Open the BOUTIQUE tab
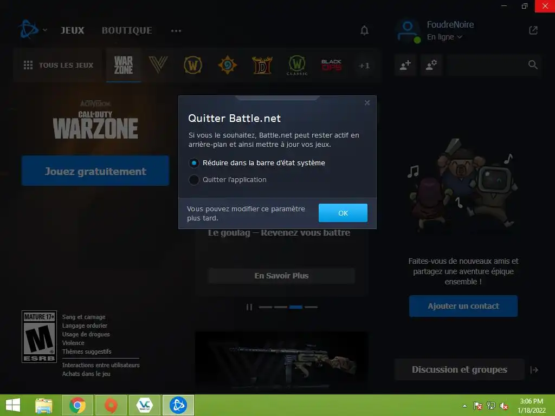 point(127,30)
